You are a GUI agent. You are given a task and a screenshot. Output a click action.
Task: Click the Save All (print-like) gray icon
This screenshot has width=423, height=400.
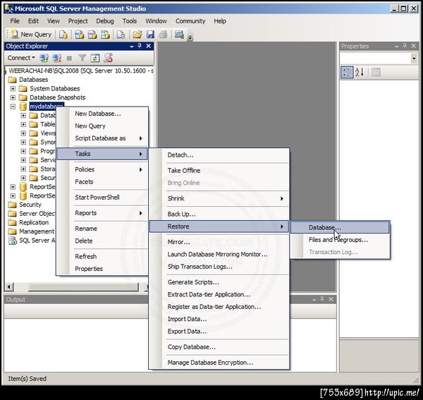click(164, 35)
